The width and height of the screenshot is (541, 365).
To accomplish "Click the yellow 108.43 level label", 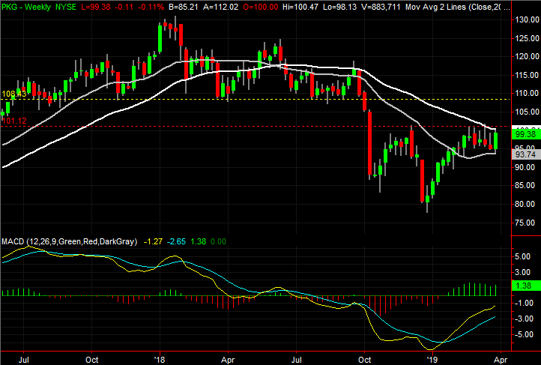I will click(14, 94).
